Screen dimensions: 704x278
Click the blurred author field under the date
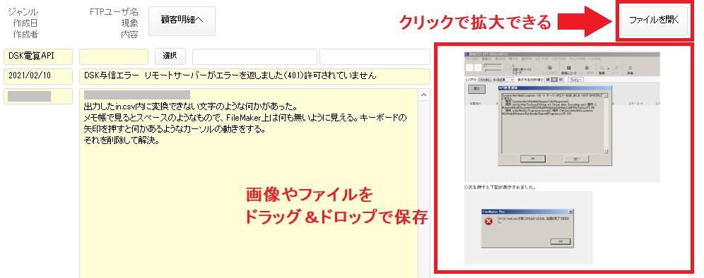pyautogui.click(x=37, y=96)
